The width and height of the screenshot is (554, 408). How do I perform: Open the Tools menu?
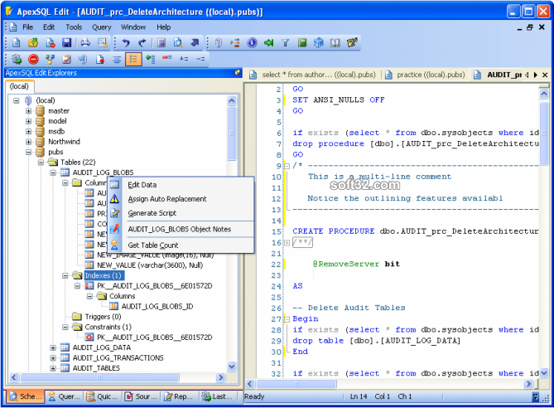tap(74, 27)
